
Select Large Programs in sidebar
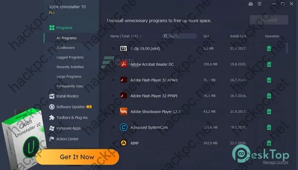point(69,76)
